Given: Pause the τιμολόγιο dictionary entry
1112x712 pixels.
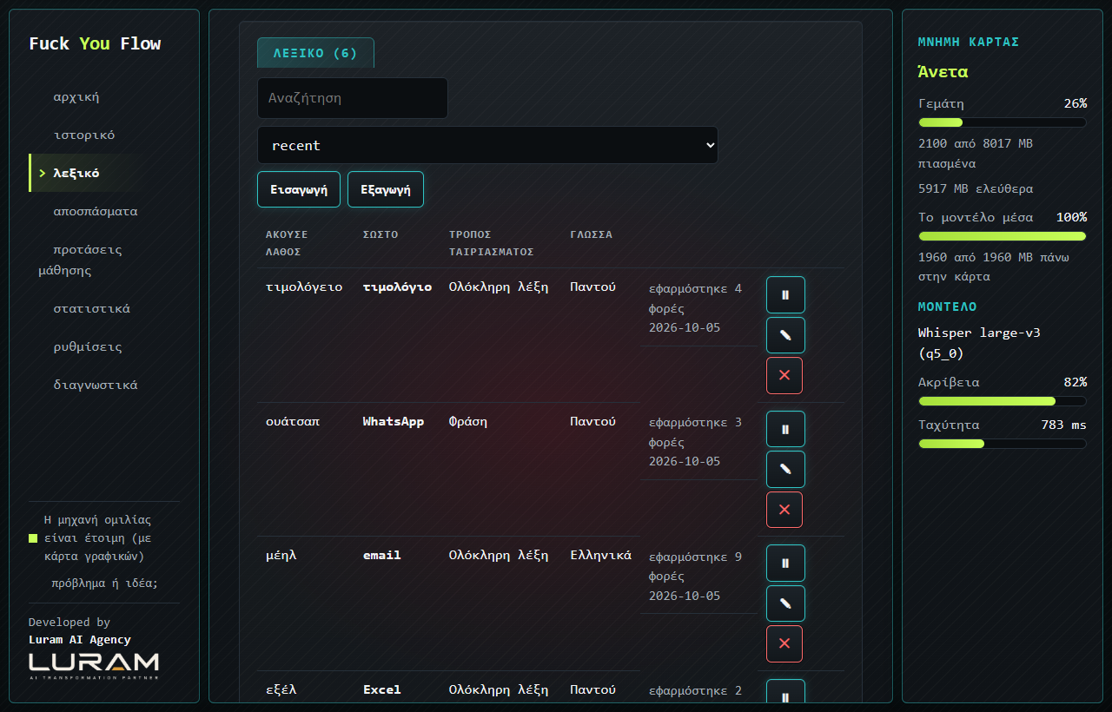Looking at the screenshot, I should point(785,295).
